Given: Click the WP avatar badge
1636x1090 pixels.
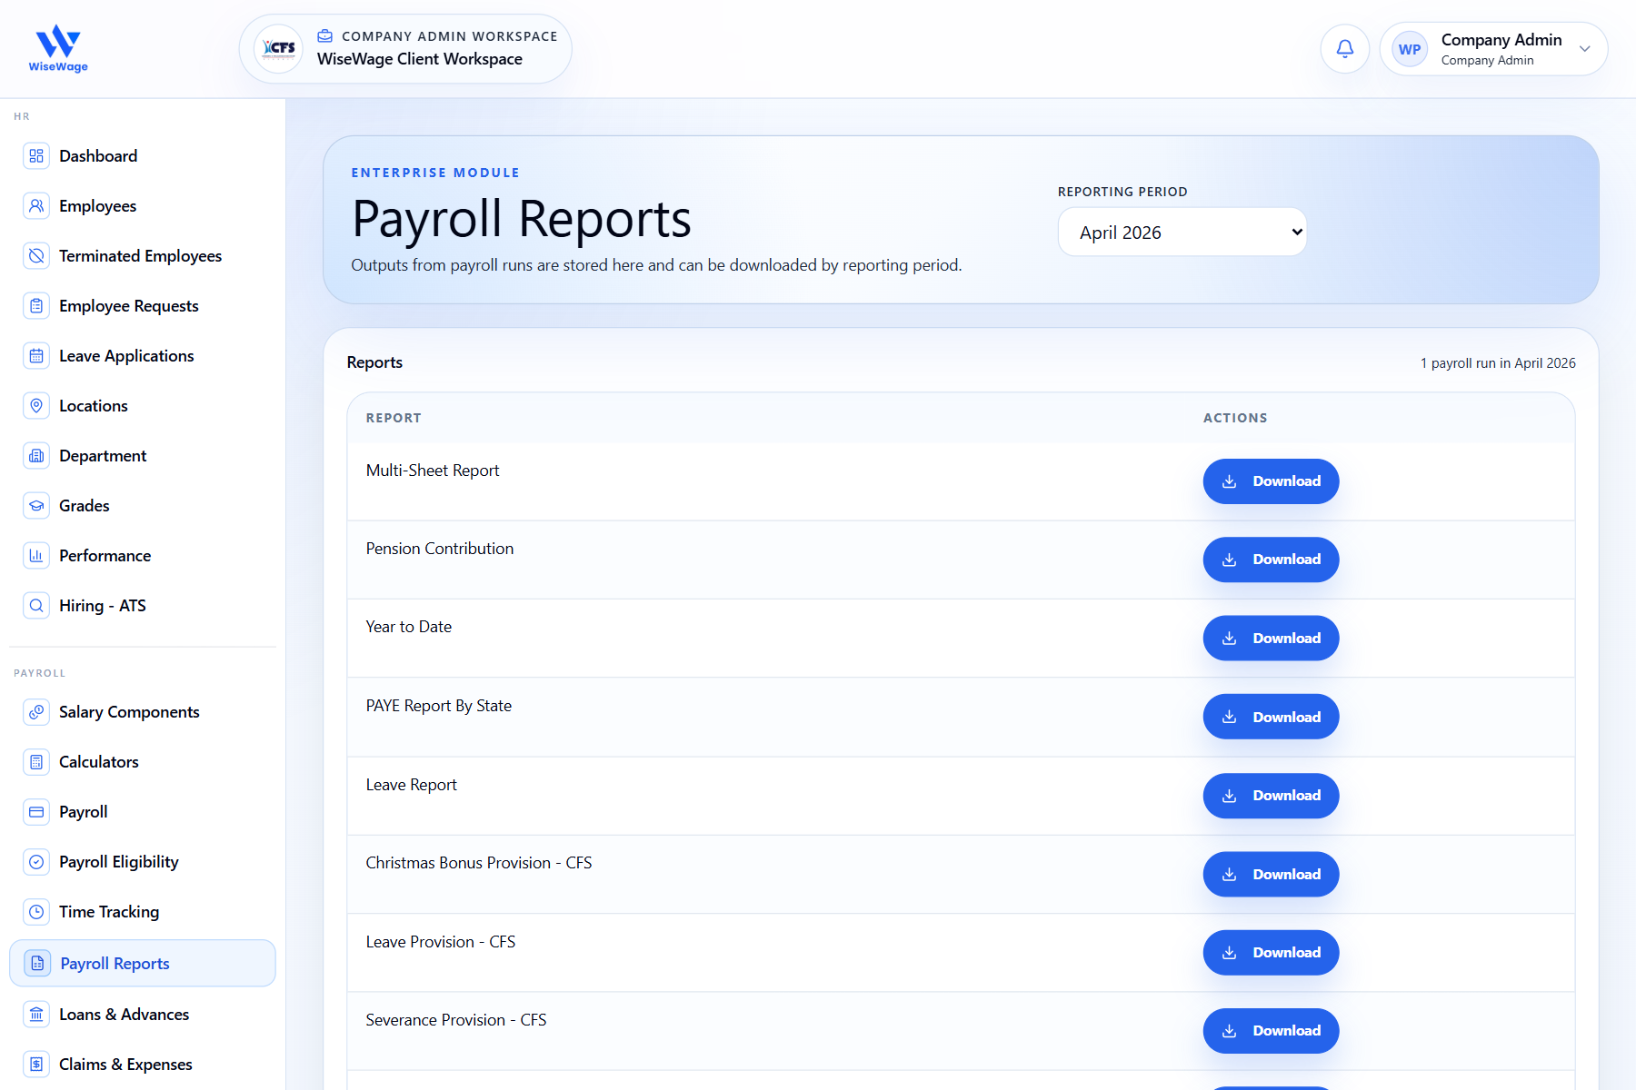Looking at the screenshot, I should click(1410, 49).
